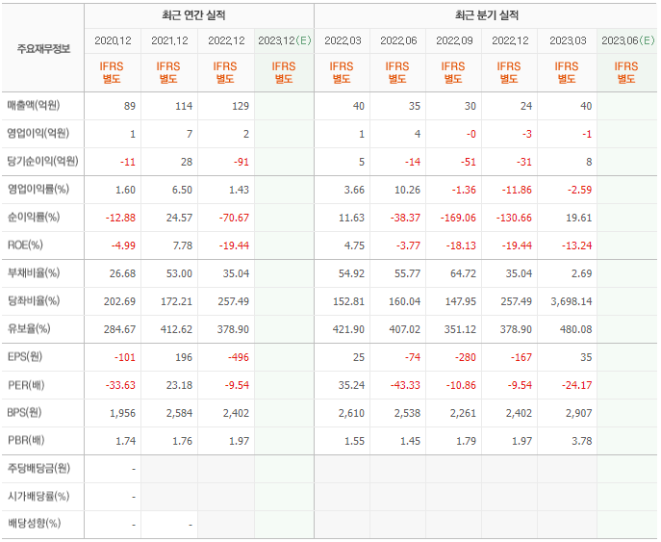This screenshot has width=661, height=542.
Task: Select the 주요재무정보 header cell
Action: pos(43,49)
